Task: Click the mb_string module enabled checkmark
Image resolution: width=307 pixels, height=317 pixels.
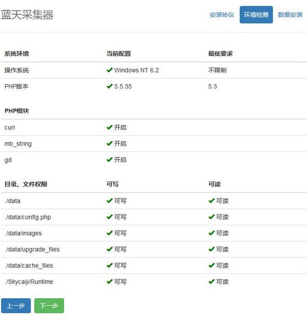Action: (x=109, y=143)
